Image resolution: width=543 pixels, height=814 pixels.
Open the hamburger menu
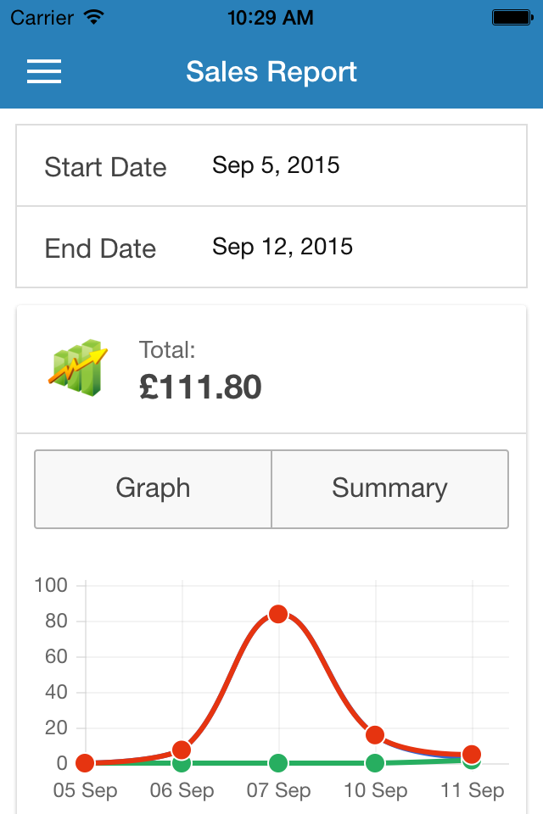point(44,71)
